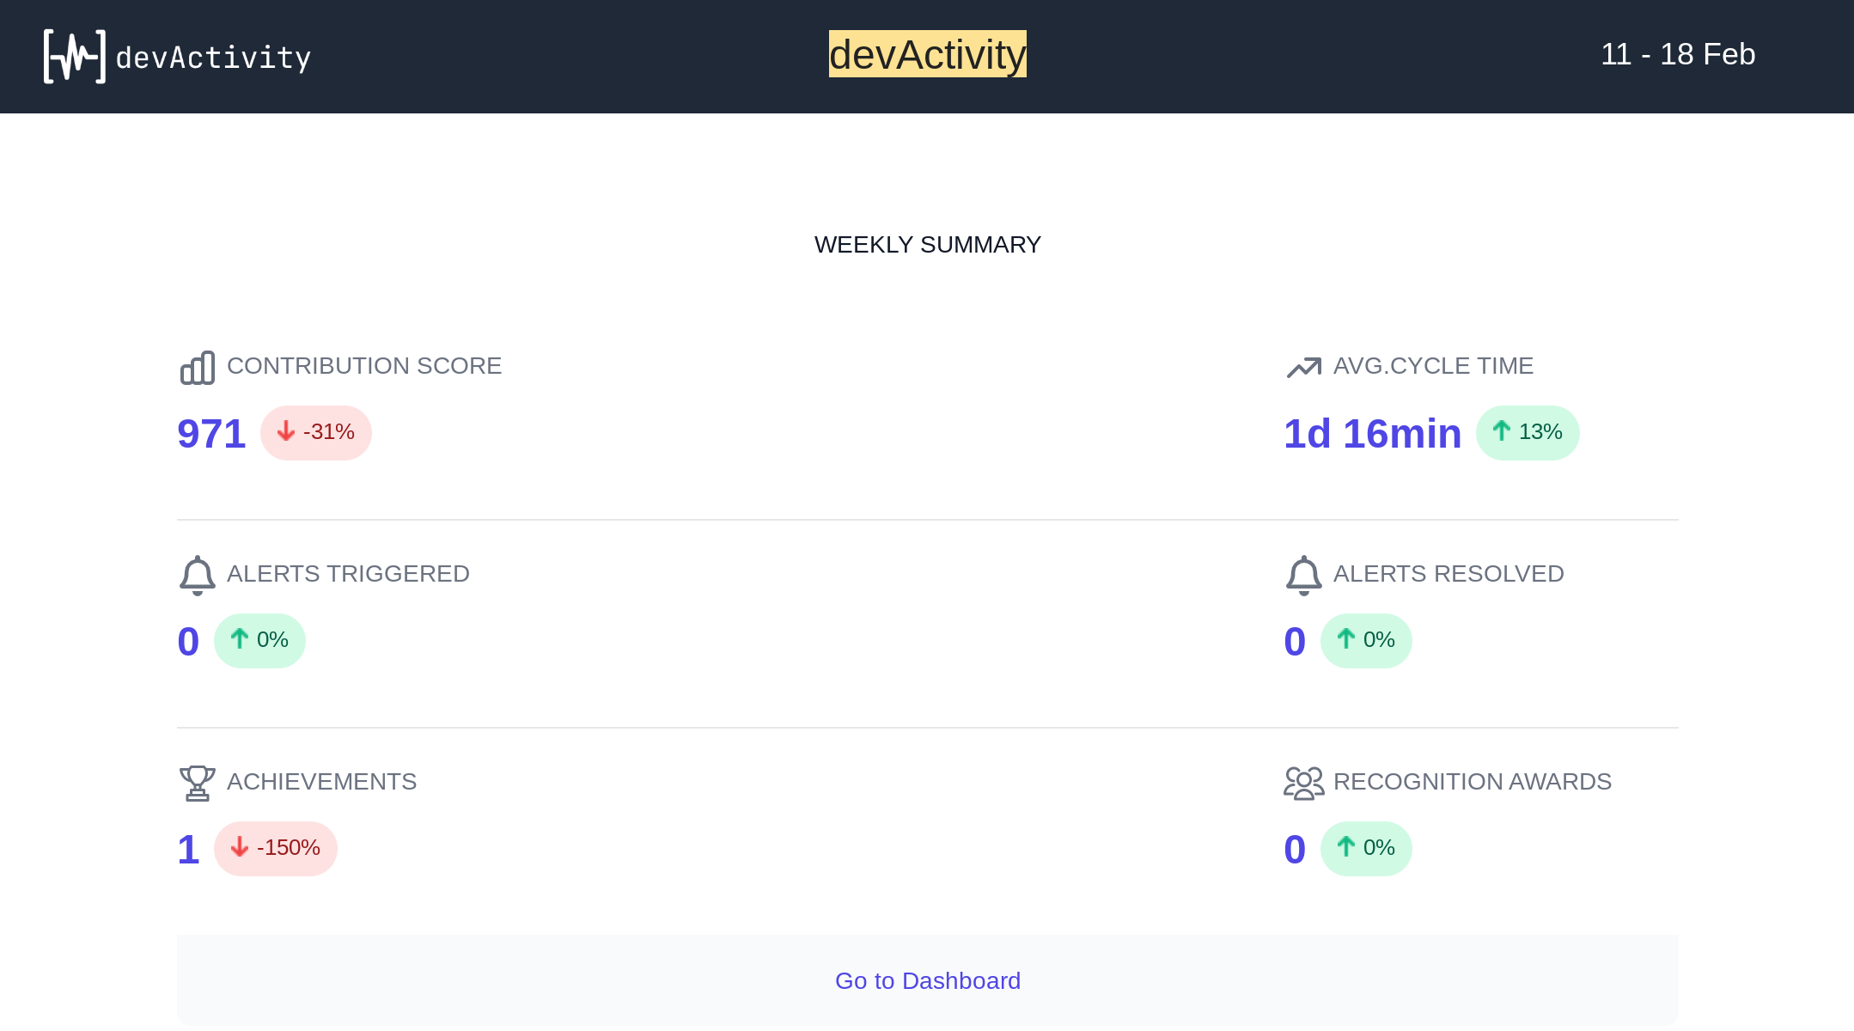Click the devActivity logo icon
Image resolution: width=1854 pixels, height=1031 pixels.
(x=74, y=56)
